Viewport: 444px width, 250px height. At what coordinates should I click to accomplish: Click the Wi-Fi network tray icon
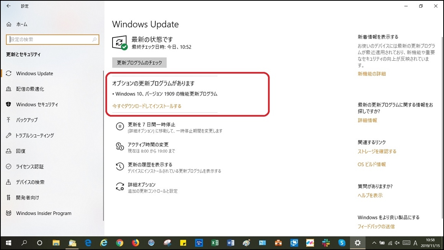390,243
